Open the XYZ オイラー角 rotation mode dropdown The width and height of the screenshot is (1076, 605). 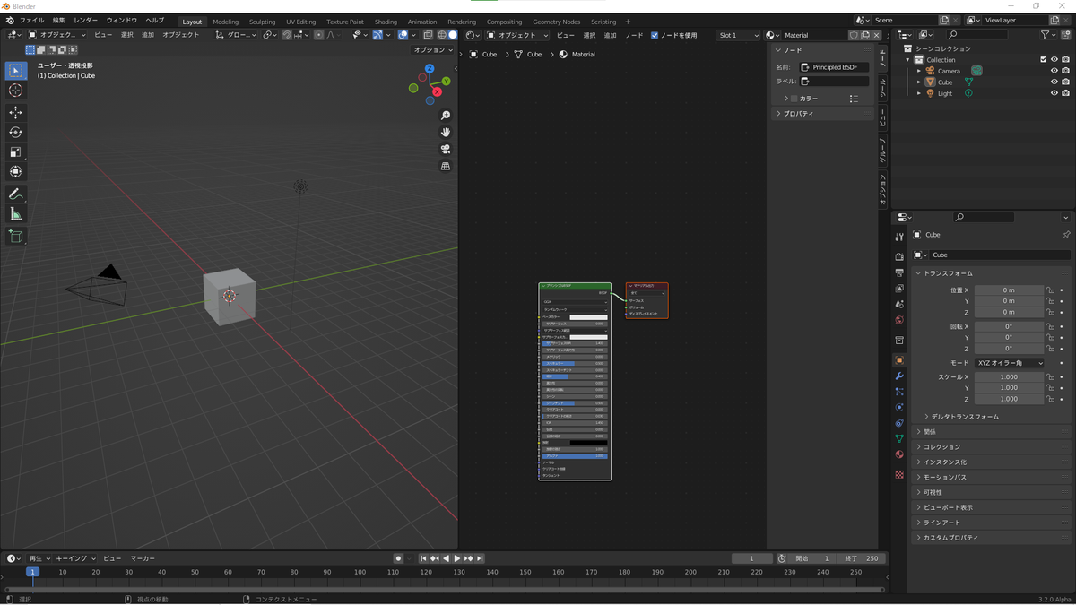pyautogui.click(x=1010, y=363)
